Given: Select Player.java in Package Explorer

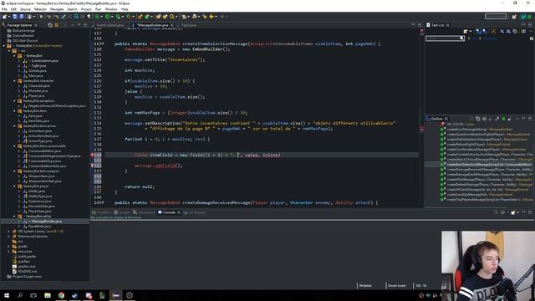Looking at the screenshot, I should pyautogui.click(x=36, y=96).
